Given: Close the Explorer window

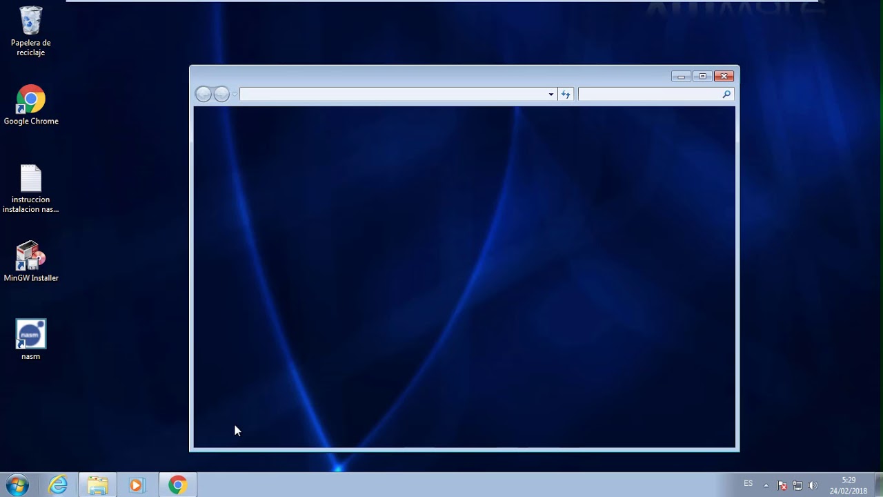Looking at the screenshot, I should pyautogui.click(x=724, y=76).
